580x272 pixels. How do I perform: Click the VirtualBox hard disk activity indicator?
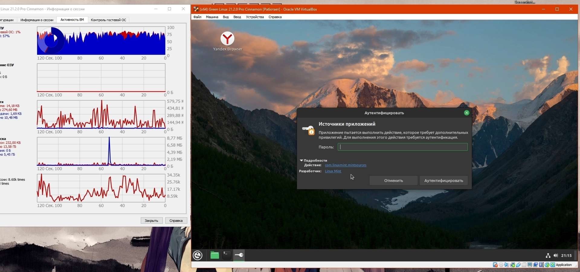pos(495,265)
